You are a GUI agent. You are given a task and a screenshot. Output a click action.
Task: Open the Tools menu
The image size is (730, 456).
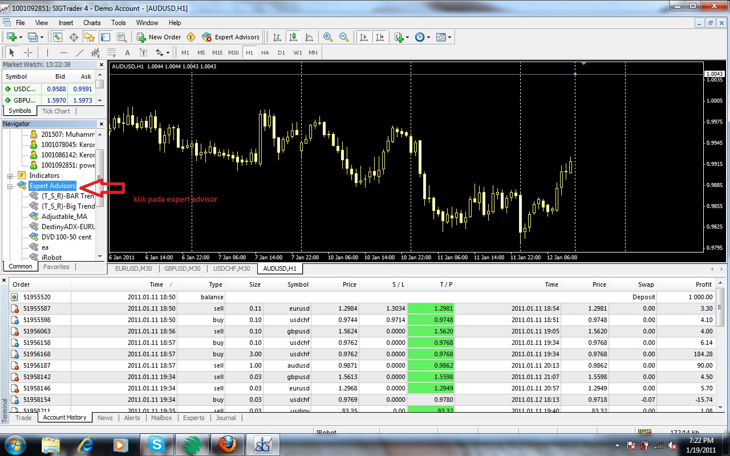(119, 23)
